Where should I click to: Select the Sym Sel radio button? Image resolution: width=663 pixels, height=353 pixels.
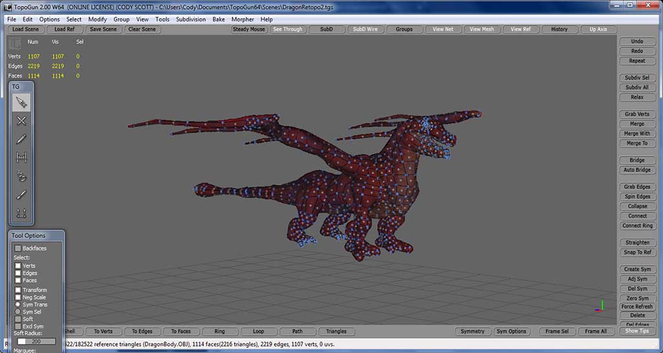pyautogui.click(x=17, y=312)
